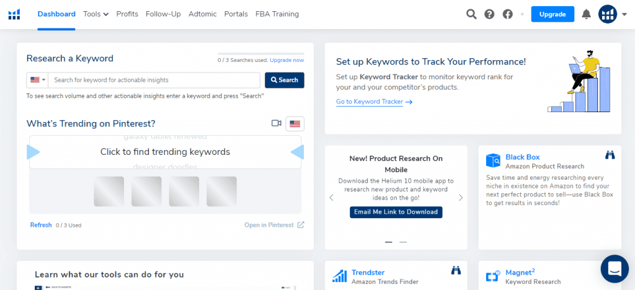This screenshot has height=290, width=635.
Task: Expand the Tools menu
Action: (x=95, y=14)
